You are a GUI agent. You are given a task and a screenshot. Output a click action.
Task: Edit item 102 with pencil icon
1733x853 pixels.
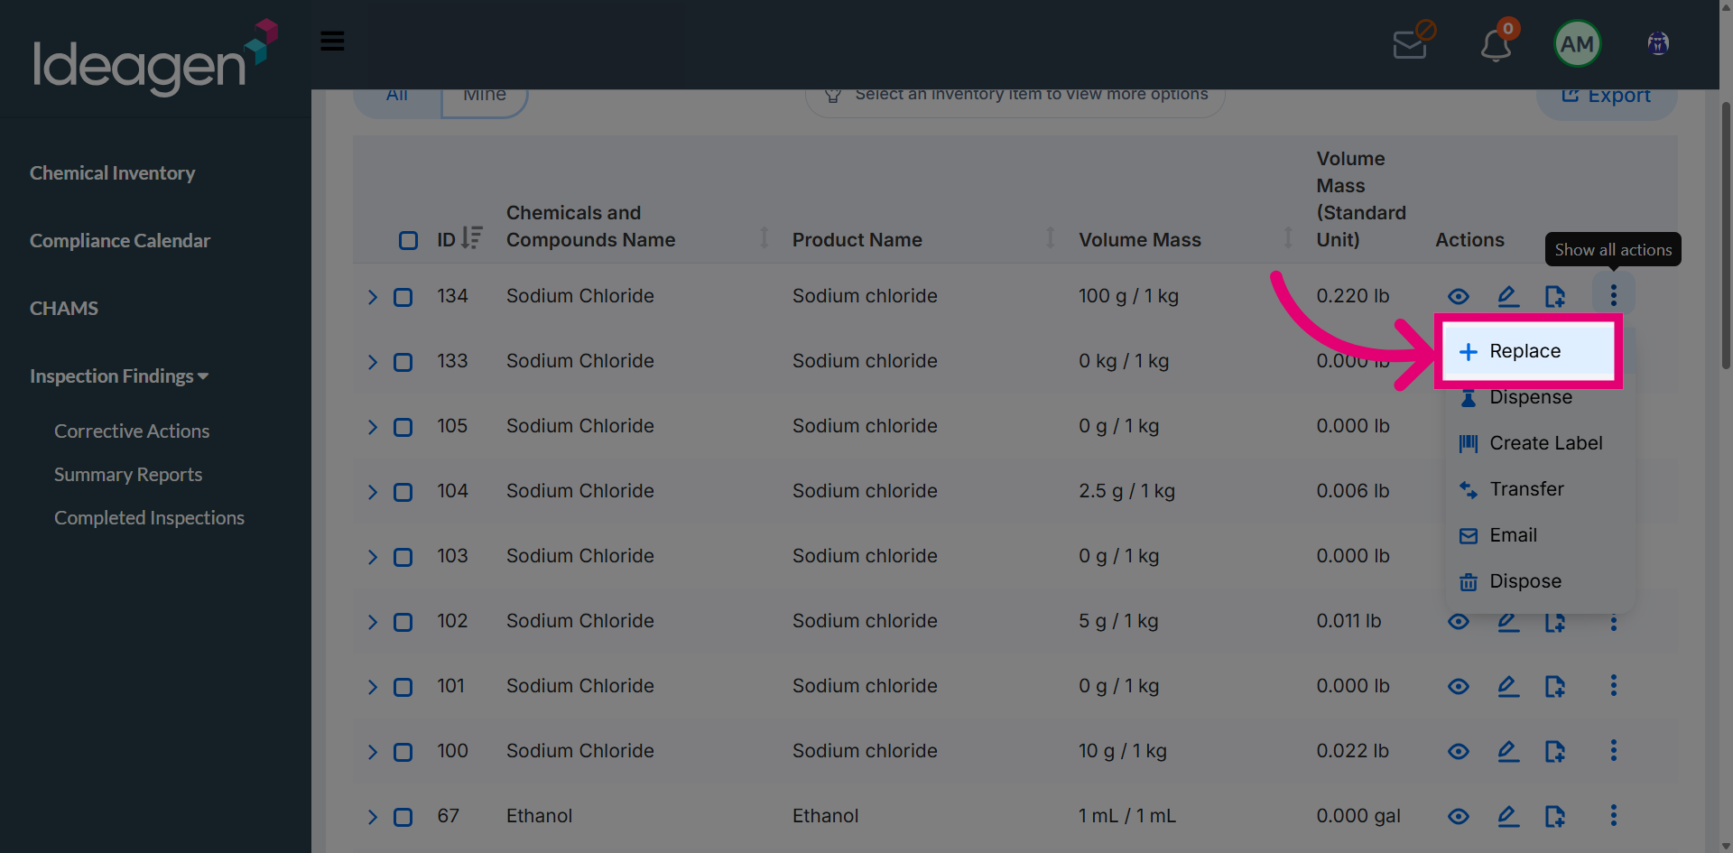point(1507,621)
